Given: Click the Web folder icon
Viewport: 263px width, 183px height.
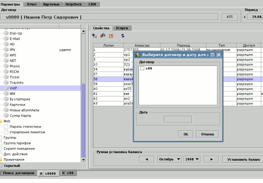Looking at the screenshot, I should (x=1, y=121).
